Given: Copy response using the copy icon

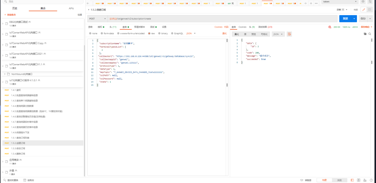Looking at the screenshot, I should (x=365, y=34).
